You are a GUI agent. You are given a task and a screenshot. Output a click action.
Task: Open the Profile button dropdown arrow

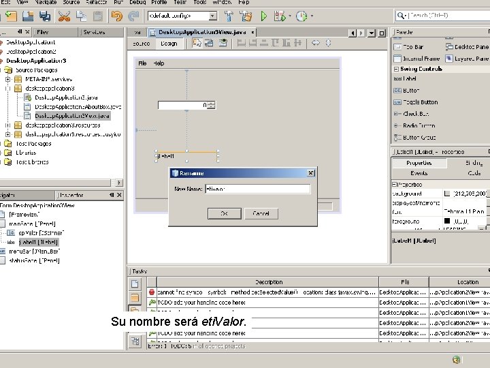[x=312, y=16]
